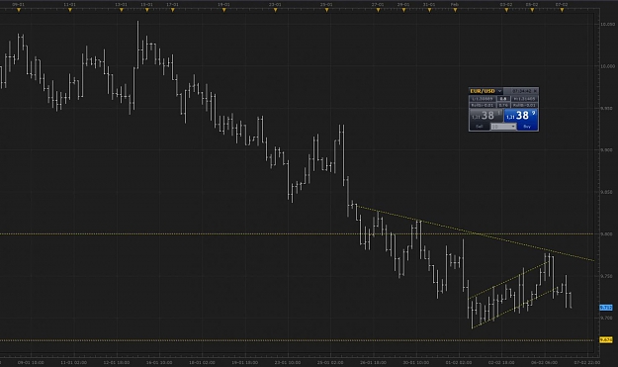Image resolution: width=618 pixels, height=367 pixels.
Task: Click the 13-01 date marker triangle
Action: [x=121, y=10]
